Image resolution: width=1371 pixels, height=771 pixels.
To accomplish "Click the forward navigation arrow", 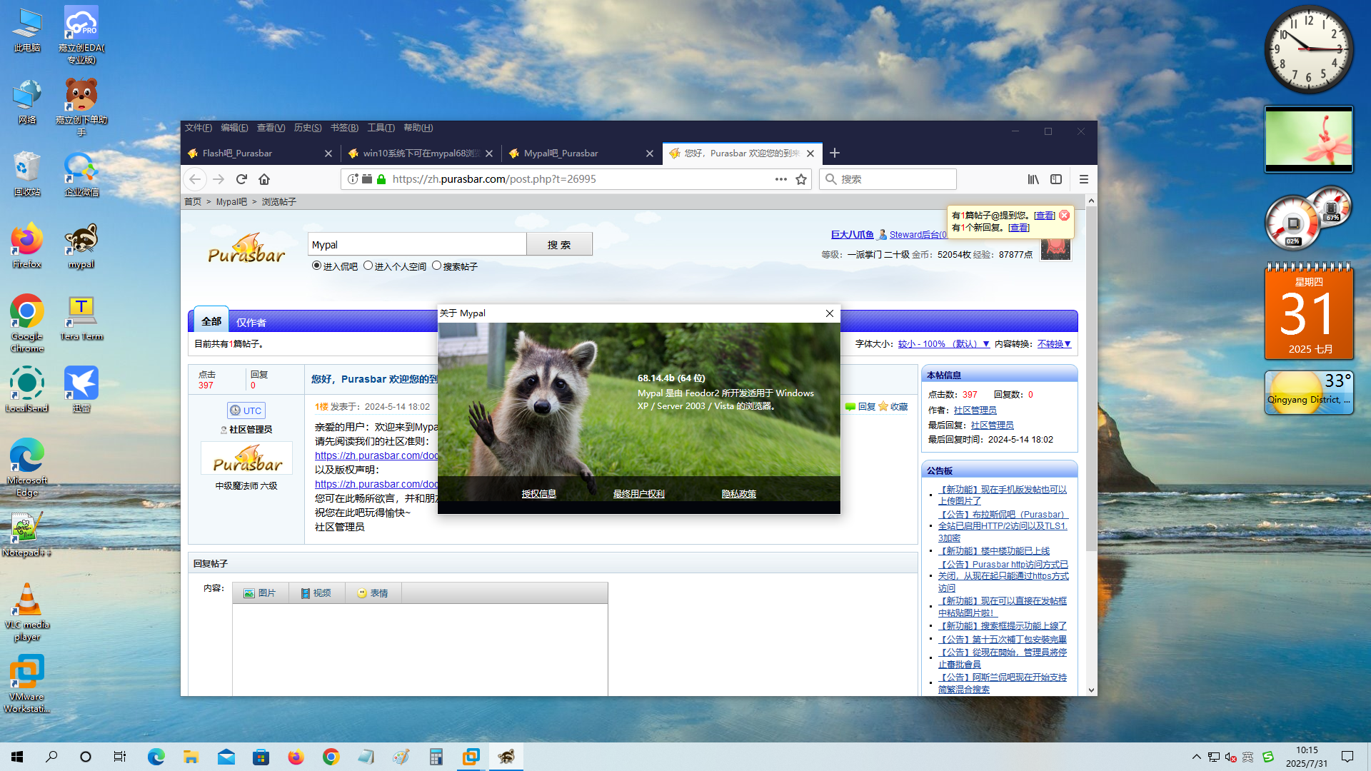I will (x=219, y=179).
